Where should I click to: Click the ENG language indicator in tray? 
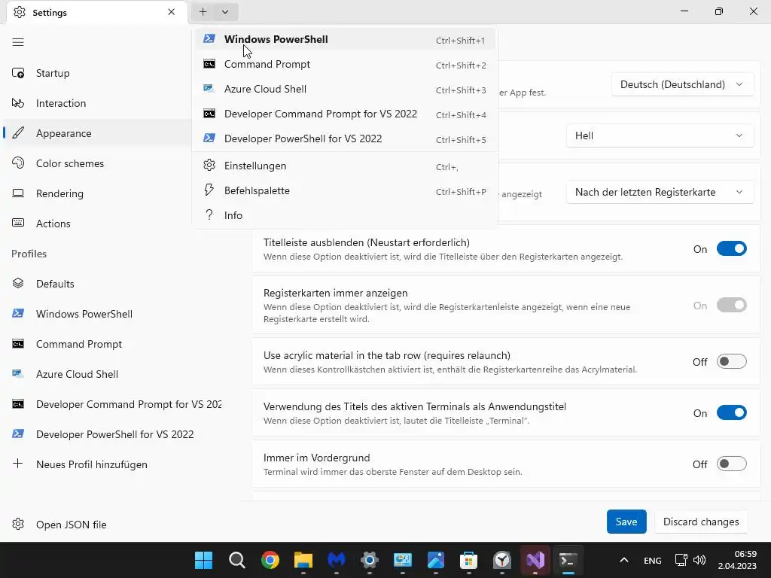tap(653, 560)
